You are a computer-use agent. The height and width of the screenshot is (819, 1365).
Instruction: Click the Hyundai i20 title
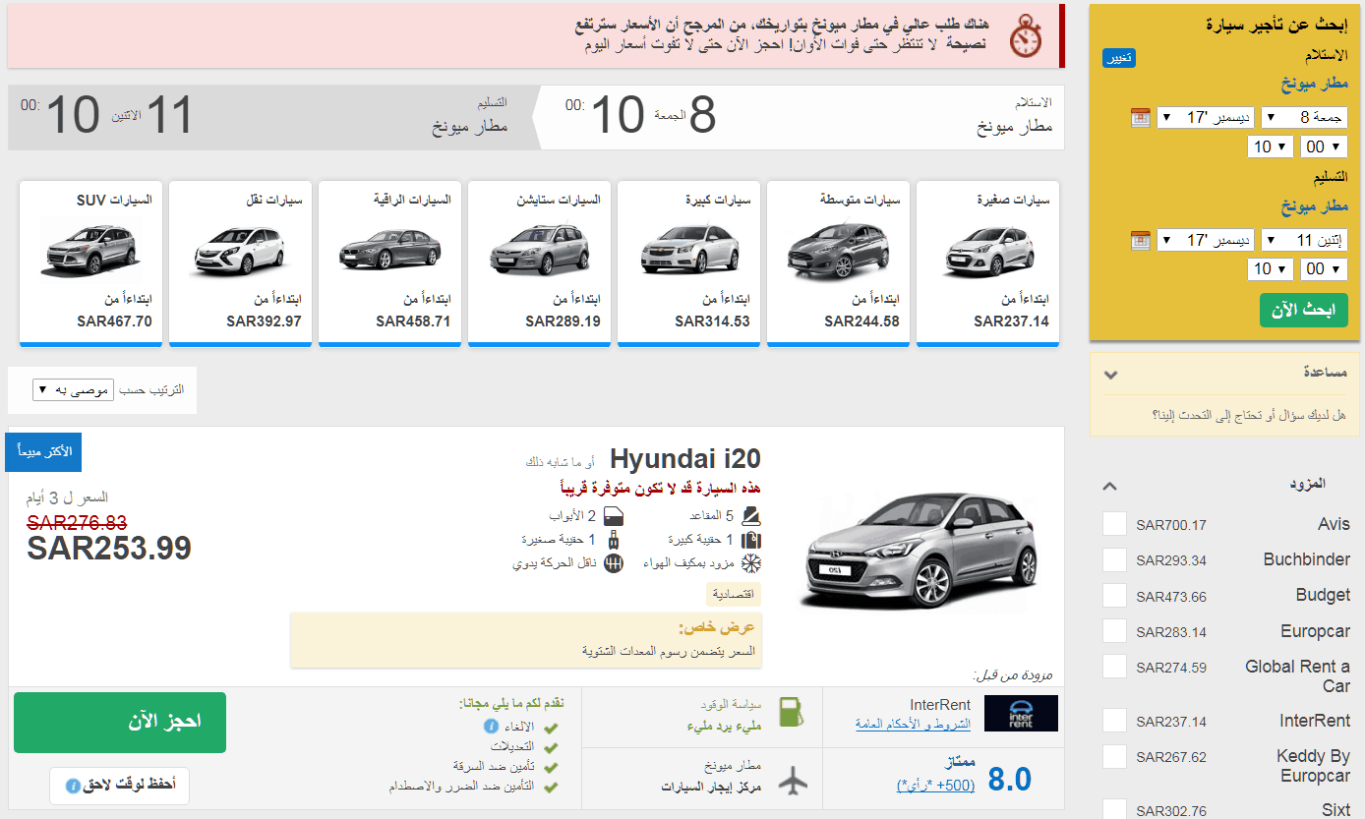(685, 459)
